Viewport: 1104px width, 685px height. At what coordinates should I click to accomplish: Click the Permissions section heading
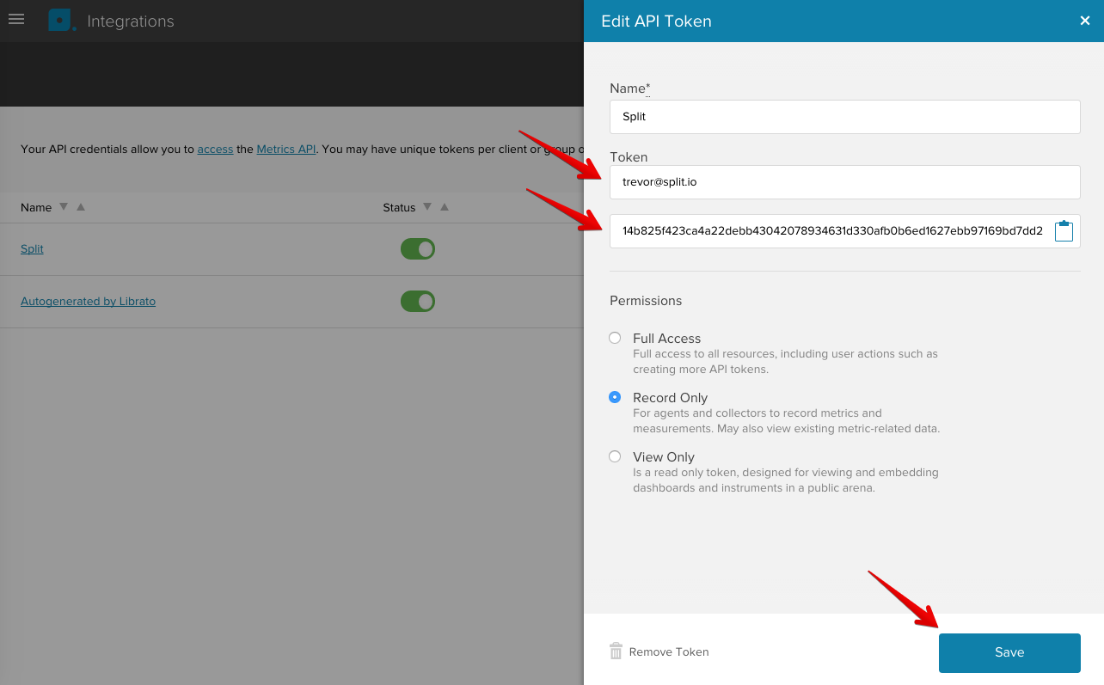(x=646, y=301)
